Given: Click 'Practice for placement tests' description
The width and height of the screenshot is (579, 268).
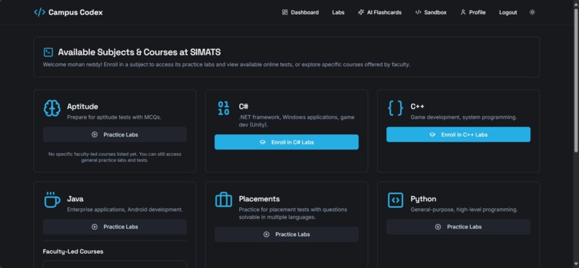Looking at the screenshot, I should [x=293, y=213].
